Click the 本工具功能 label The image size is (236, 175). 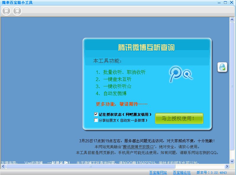click(107, 61)
